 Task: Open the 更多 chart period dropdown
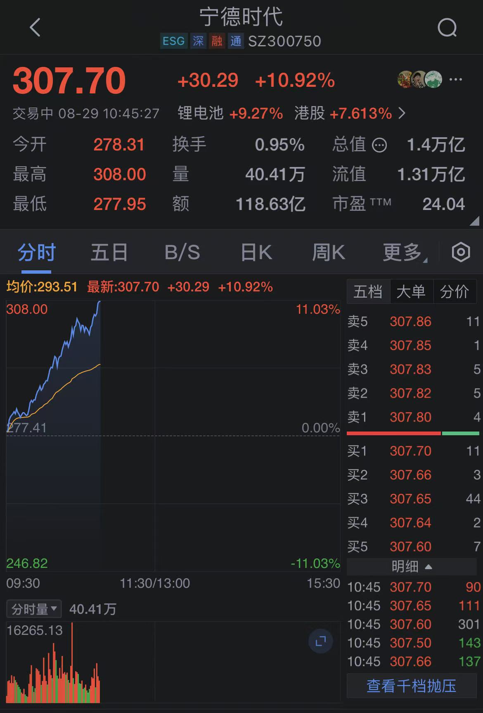click(x=404, y=252)
